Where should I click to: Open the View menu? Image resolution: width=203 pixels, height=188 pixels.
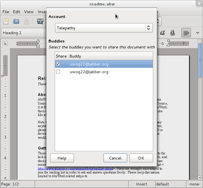tap(29, 12)
